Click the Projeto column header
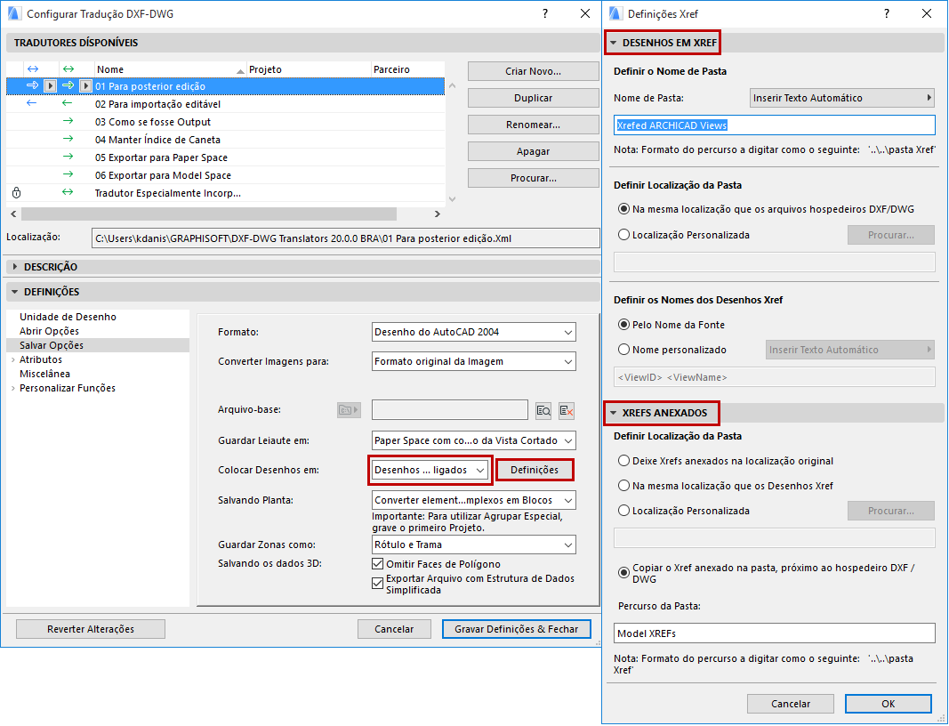The width and height of the screenshot is (949, 726). click(x=309, y=69)
